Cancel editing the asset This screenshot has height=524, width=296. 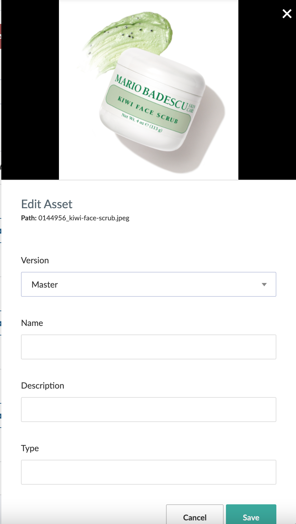click(195, 515)
